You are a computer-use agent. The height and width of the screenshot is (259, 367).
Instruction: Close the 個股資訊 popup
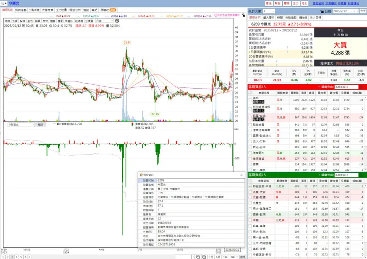click(241, 175)
